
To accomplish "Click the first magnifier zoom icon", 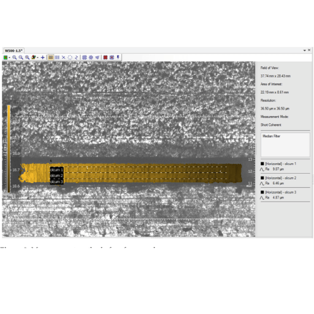I will point(14,58).
